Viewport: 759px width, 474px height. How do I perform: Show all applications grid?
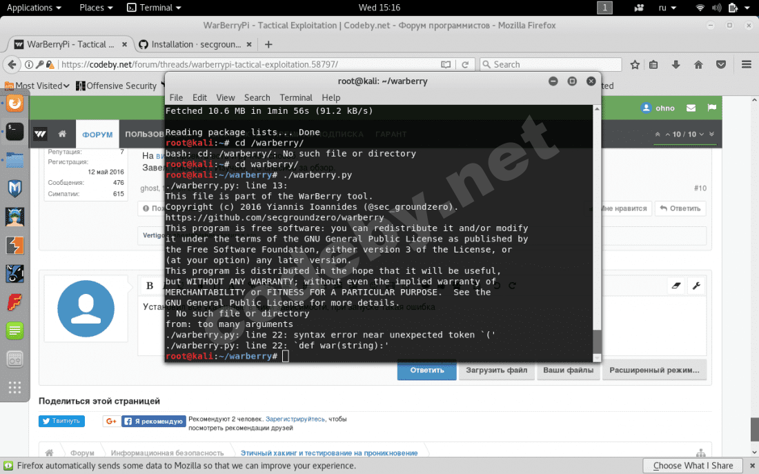click(14, 387)
